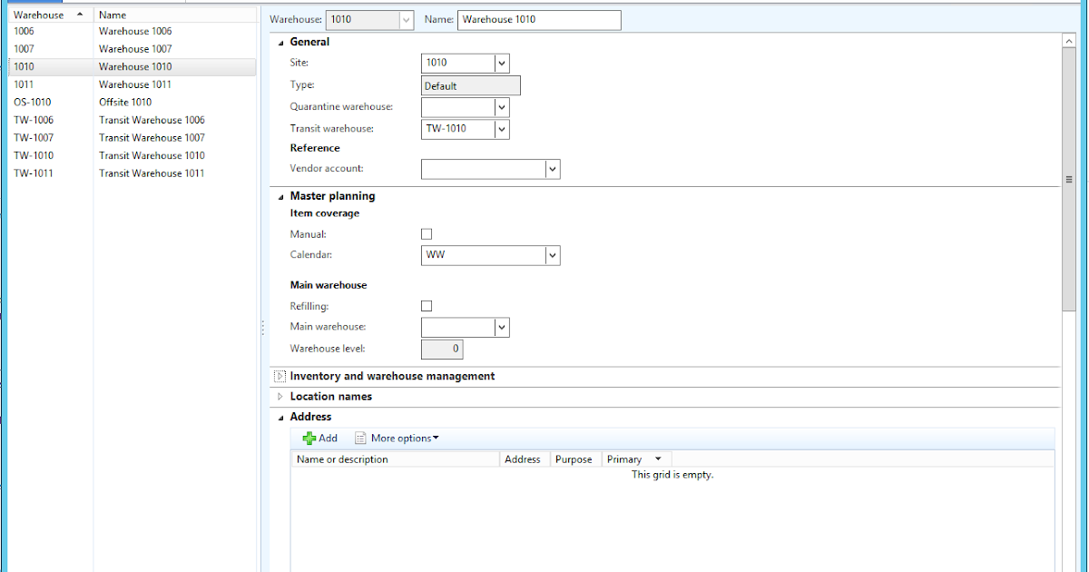
Task: Click the More options notepad icon
Action: 360,438
